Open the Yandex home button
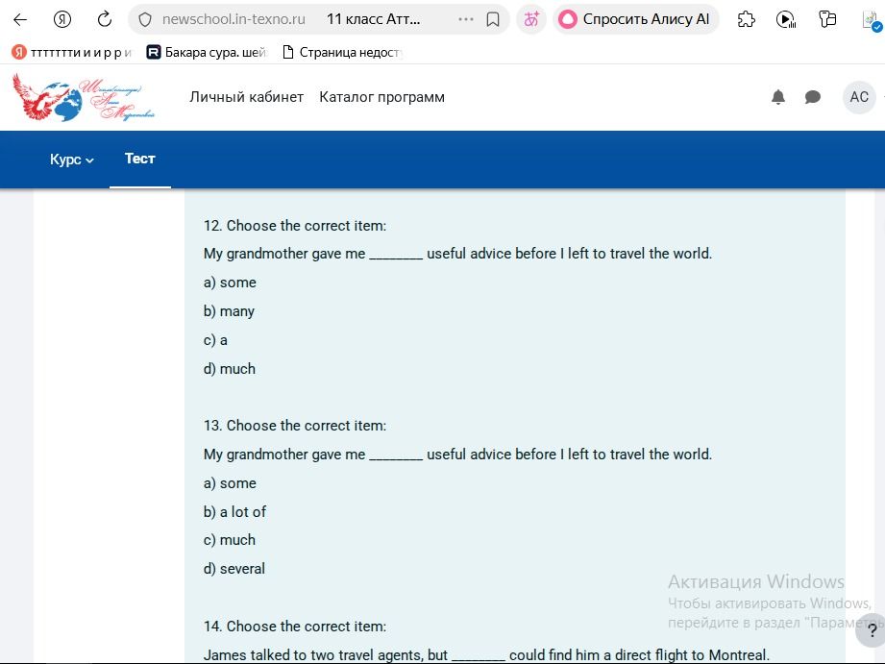 pyautogui.click(x=62, y=20)
